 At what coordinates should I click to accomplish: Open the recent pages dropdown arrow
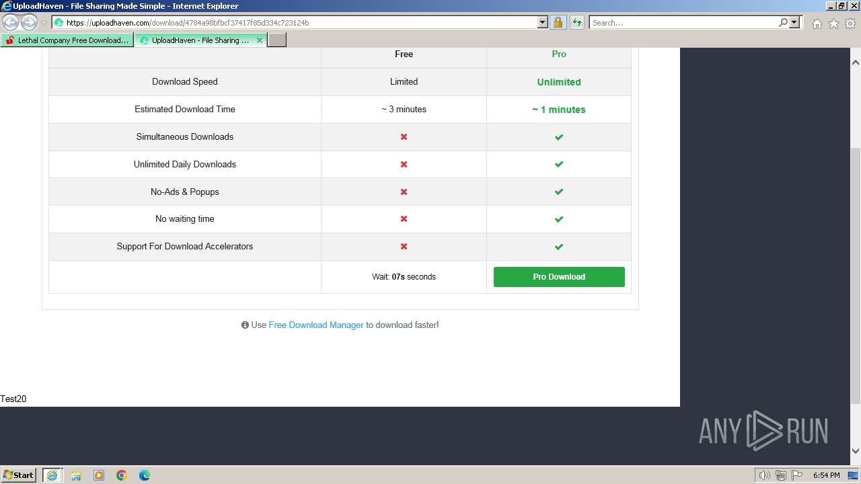pos(44,23)
